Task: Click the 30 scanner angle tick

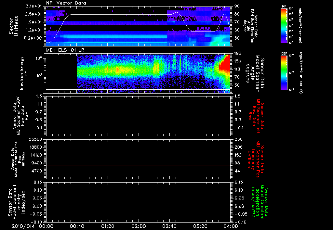Action: point(237,85)
